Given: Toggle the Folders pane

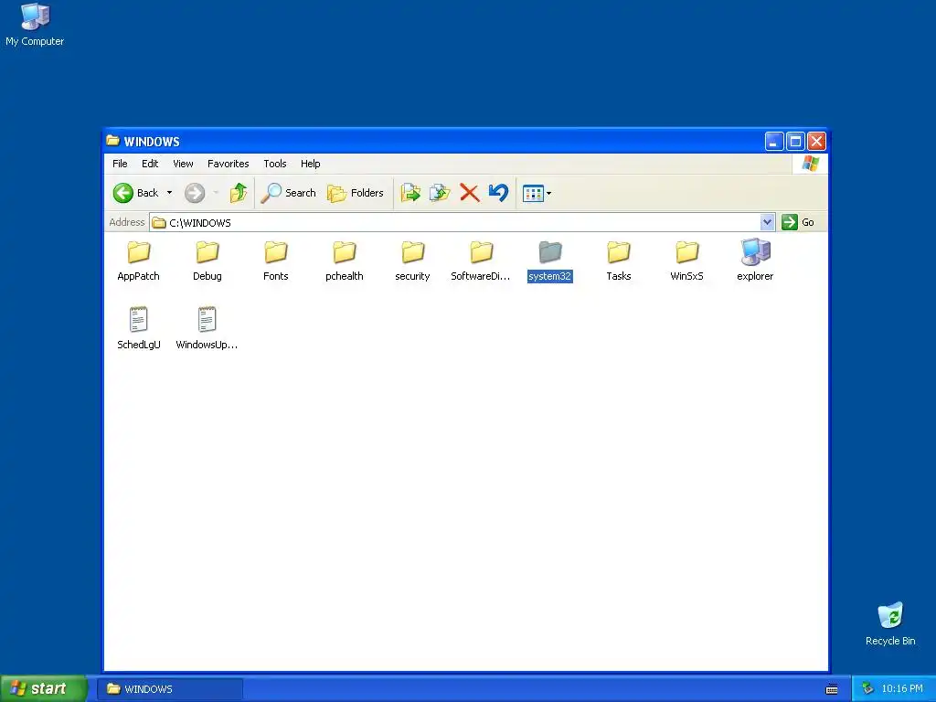Looking at the screenshot, I should coord(356,193).
